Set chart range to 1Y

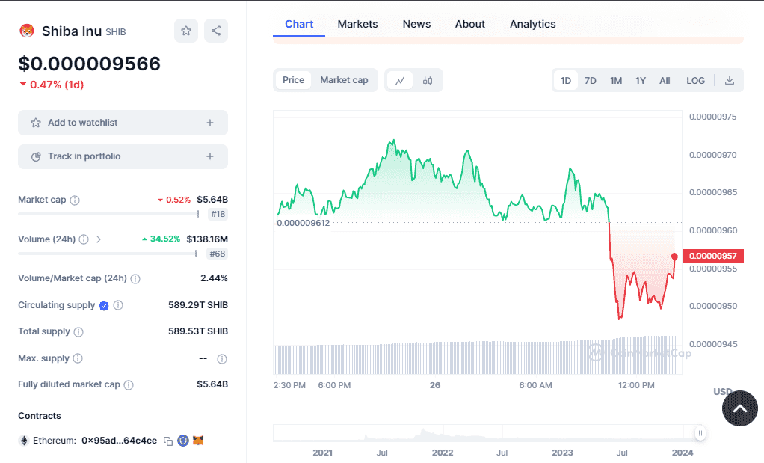click(x=641, y=81)
